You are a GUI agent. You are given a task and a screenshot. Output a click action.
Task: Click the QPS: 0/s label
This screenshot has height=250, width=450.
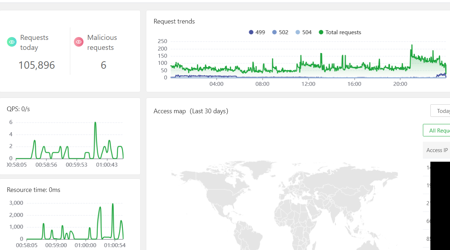(18, 109)
